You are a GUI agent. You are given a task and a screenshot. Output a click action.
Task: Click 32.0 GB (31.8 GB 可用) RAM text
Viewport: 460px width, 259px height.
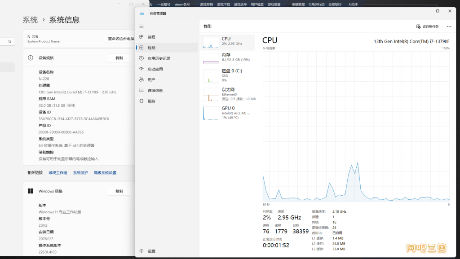click(57, 105)
